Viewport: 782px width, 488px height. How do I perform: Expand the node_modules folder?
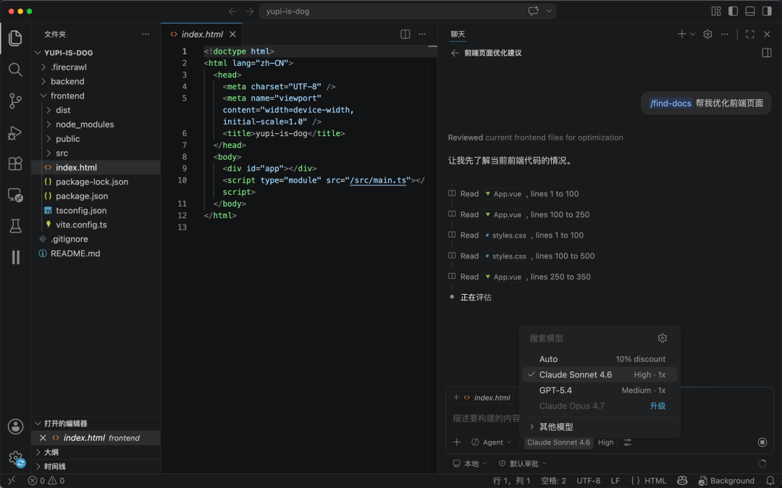[x=96, y=124]
